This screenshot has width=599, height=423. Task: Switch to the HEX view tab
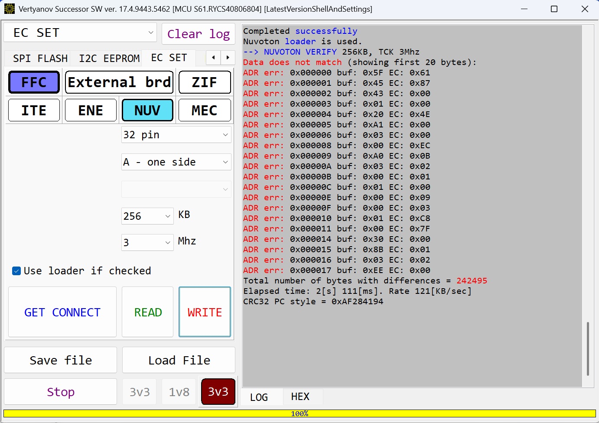300,397
